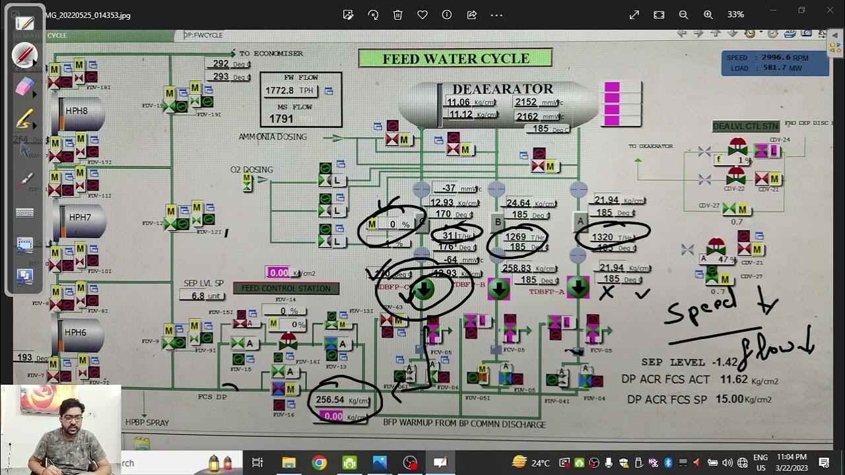Click the TDBFP-B green down-arrow pump symbol
This screenshot has width=845, height=475.
[x=499, y=288]
